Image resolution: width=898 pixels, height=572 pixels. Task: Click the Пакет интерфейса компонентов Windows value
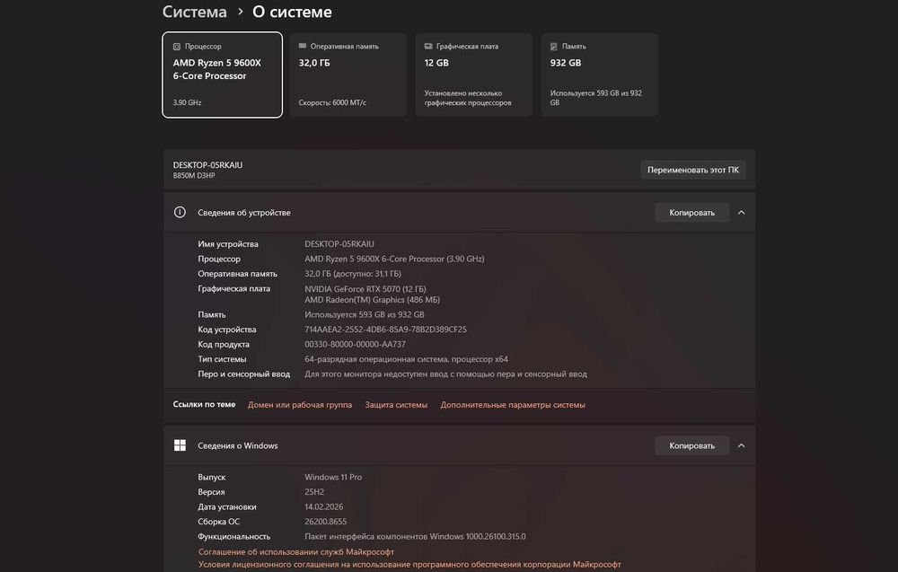click(415, 536)
